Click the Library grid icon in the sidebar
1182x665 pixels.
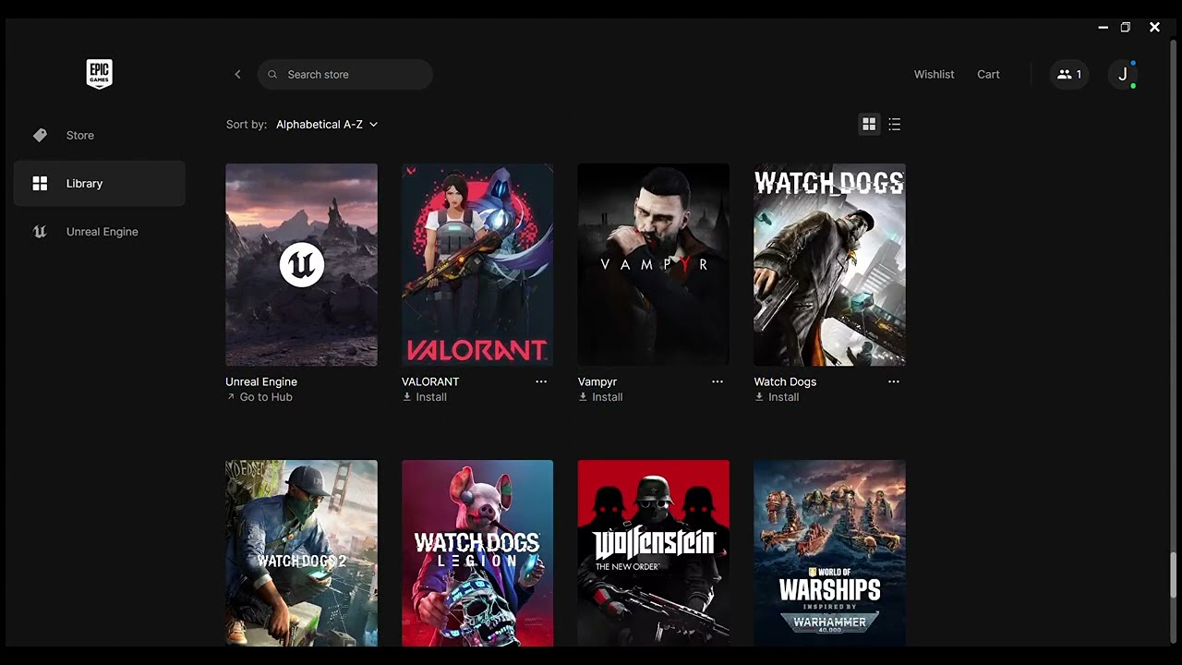click(x=40, y=183)
